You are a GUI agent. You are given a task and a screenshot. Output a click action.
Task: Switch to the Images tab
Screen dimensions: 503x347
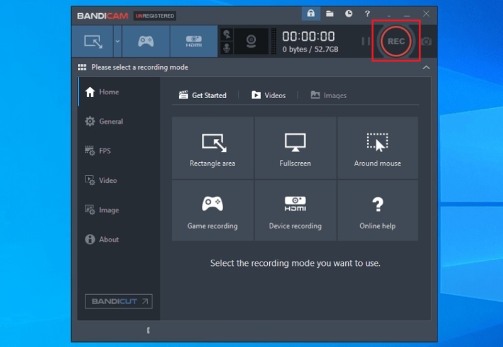pyautogui.click(x=328, y=96)
